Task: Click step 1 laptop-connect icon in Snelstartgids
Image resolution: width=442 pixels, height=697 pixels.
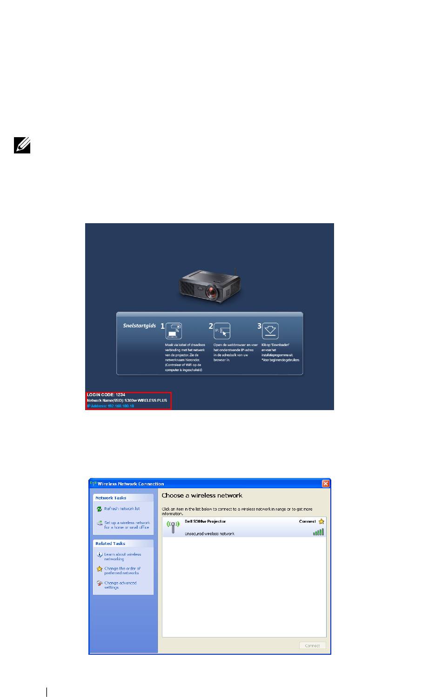Action: click(x=174, y=331)
